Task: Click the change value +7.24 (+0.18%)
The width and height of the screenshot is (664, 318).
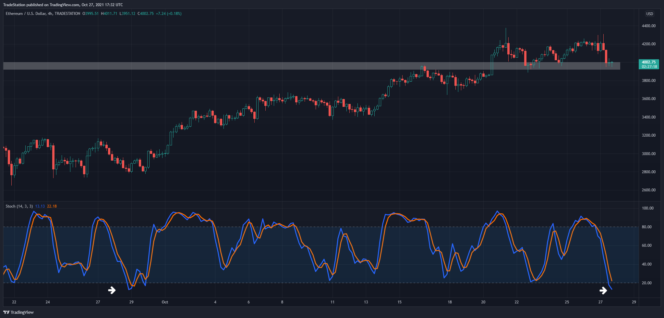Action: click(169, 14)
